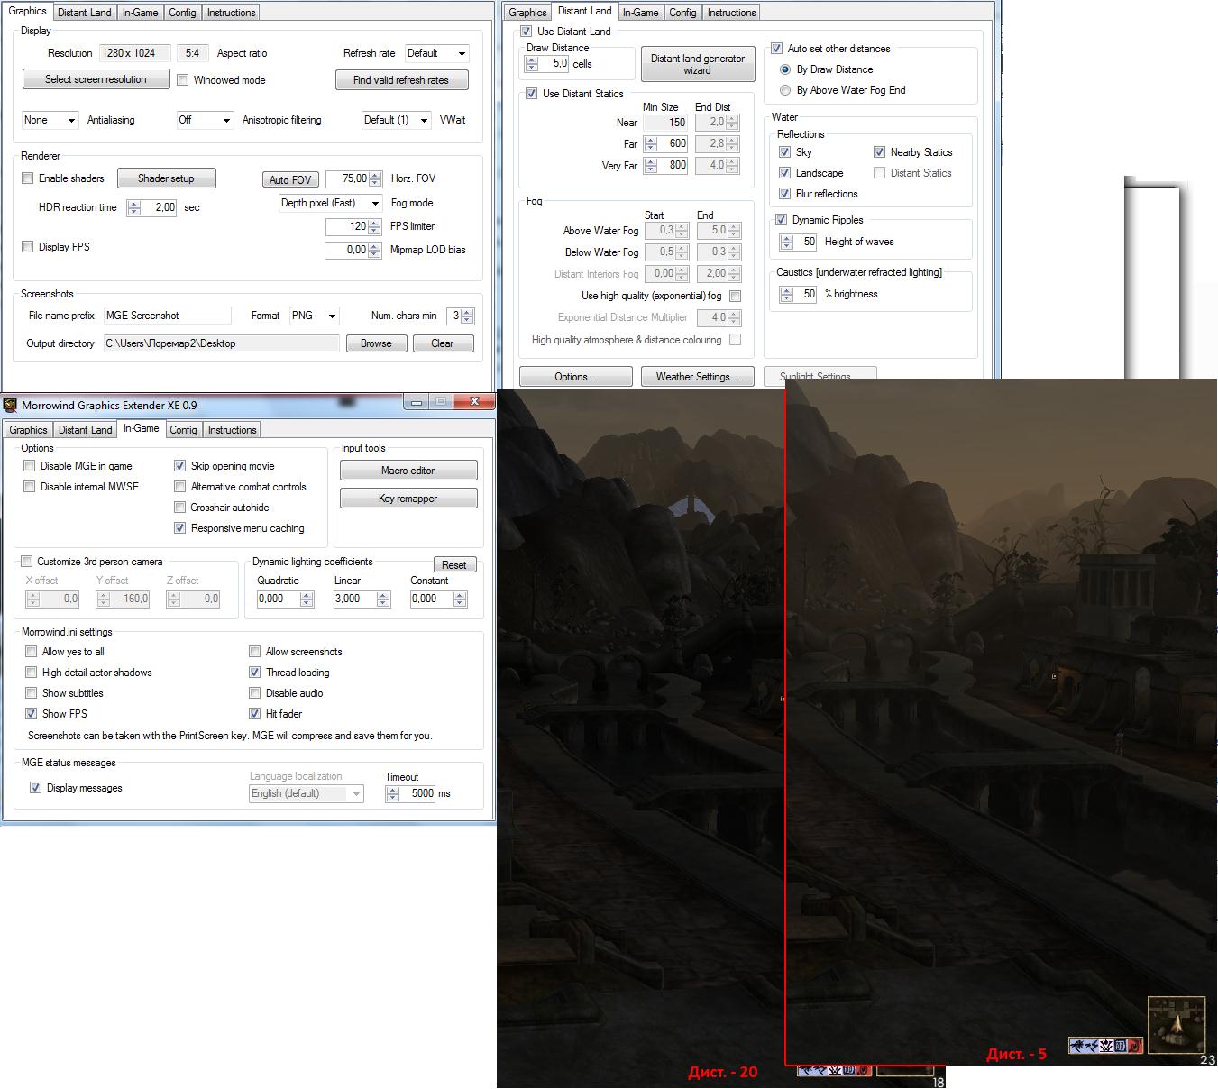Click the Options... button
Viewport: 1218px width, 1089px height.
point(575,377)
